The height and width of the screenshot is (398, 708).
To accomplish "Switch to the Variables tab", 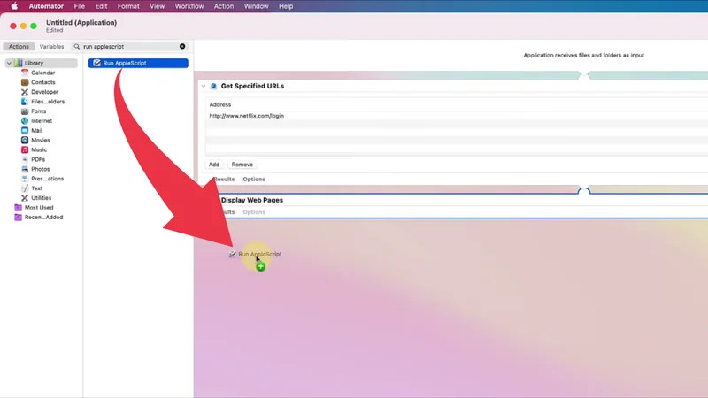I will click(x=51, y=47).
